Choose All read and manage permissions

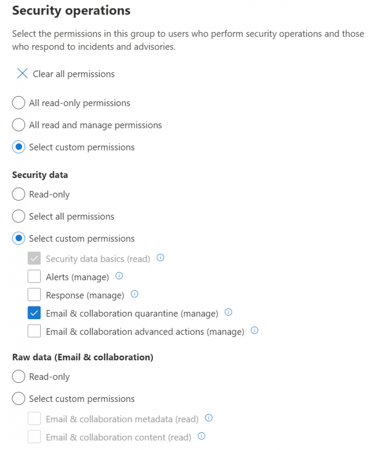18,125
